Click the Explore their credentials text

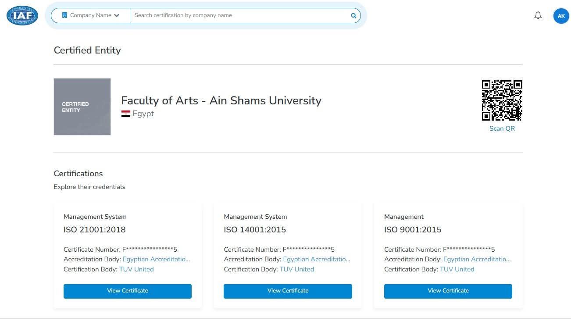click(89, 187)
